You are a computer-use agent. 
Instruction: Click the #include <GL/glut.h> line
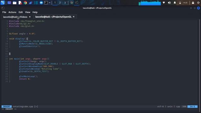click(22, 26)
